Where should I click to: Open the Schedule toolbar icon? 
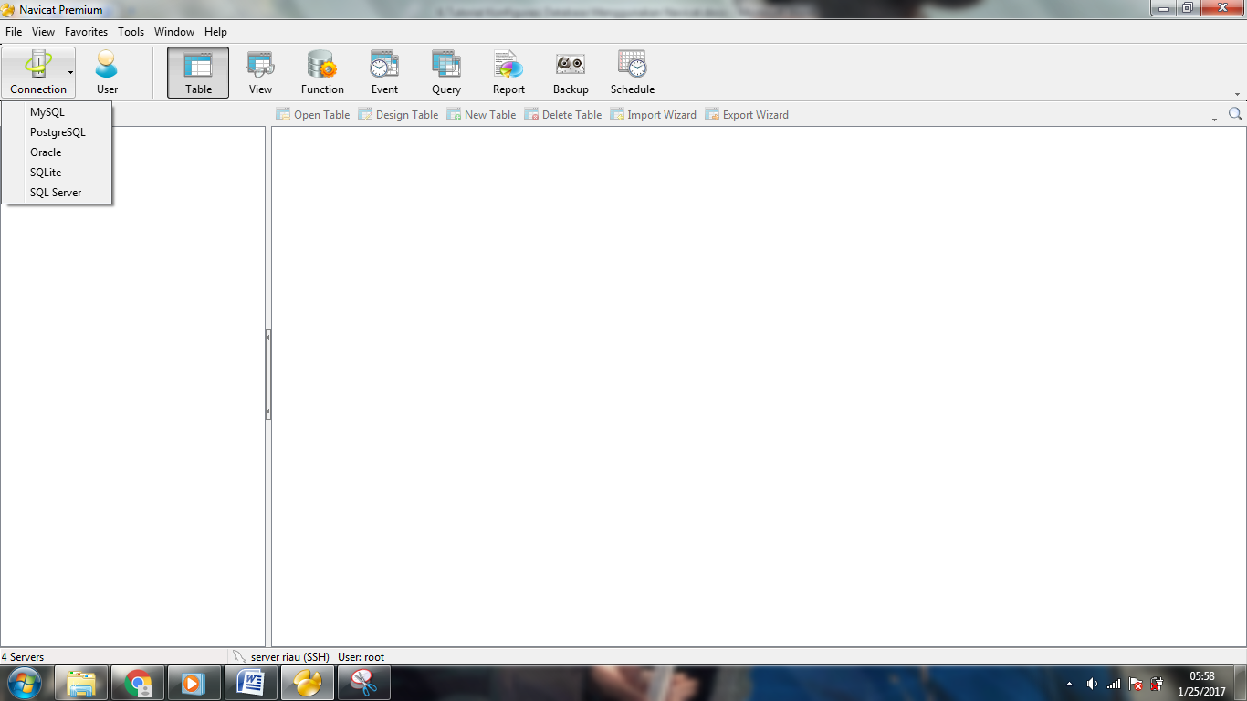pos(633,73)
